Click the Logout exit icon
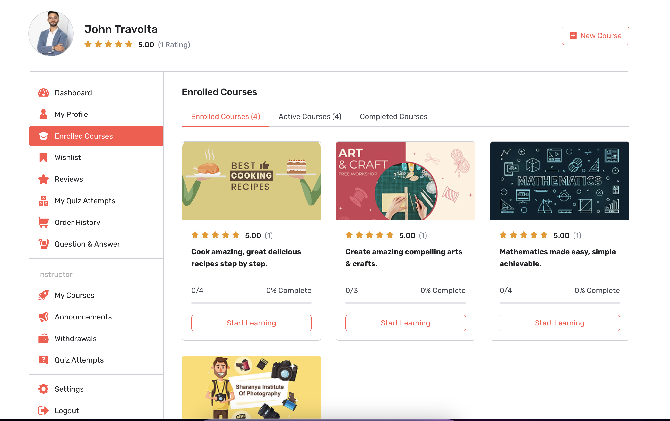Viewport: 670px width, 421px height. point(44,410)
